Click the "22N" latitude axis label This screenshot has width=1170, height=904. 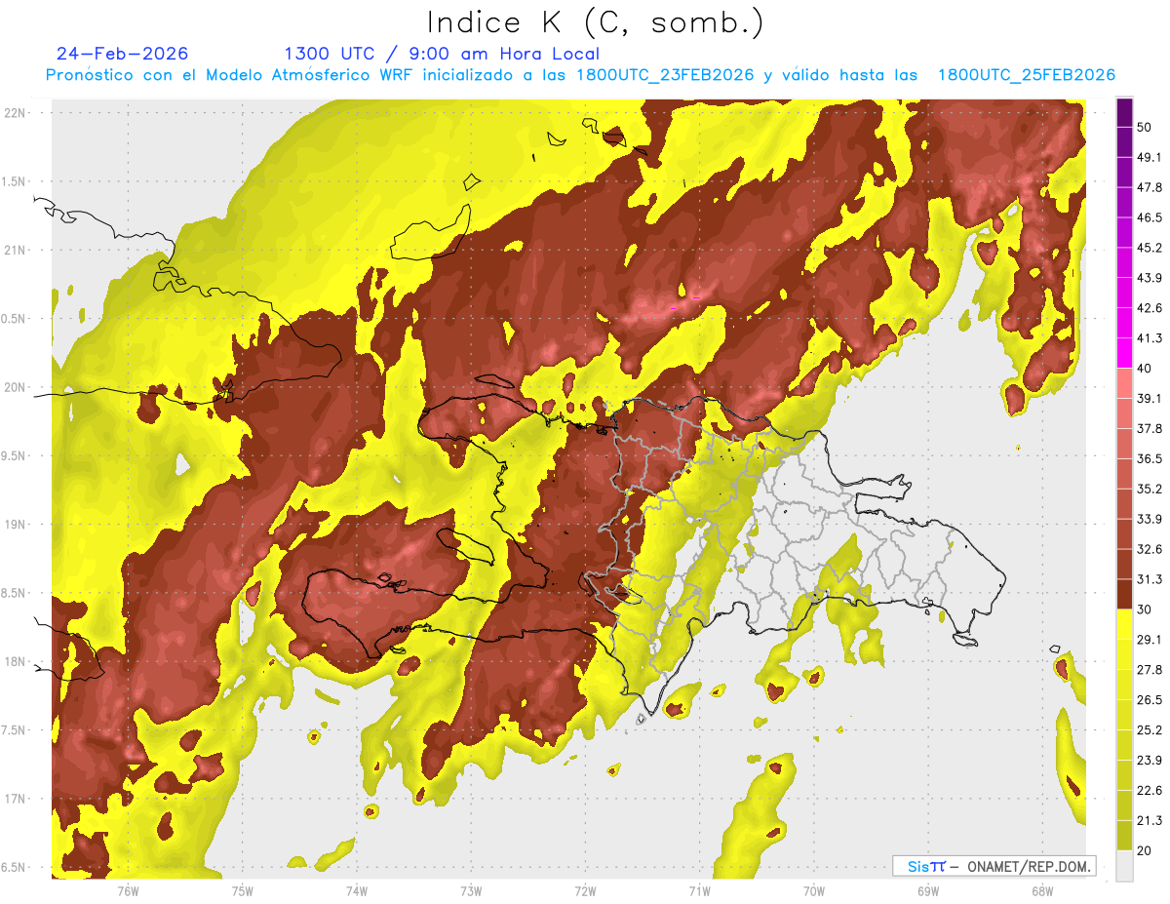(x=15, y=113)
